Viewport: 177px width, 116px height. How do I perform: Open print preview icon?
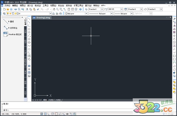click(x=19, y=9)
